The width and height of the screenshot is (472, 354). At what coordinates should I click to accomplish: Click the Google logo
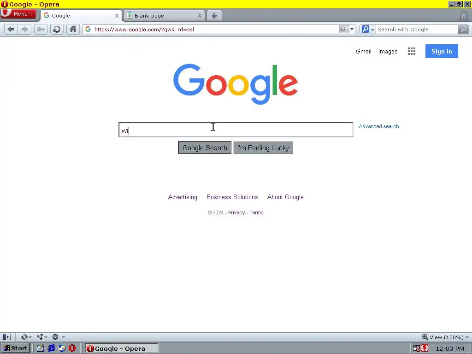tap(236, 84)
